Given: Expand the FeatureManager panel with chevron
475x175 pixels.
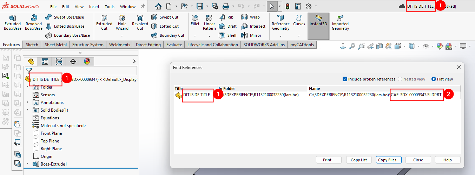Looking at the screenshot, I should coord(134,61).
